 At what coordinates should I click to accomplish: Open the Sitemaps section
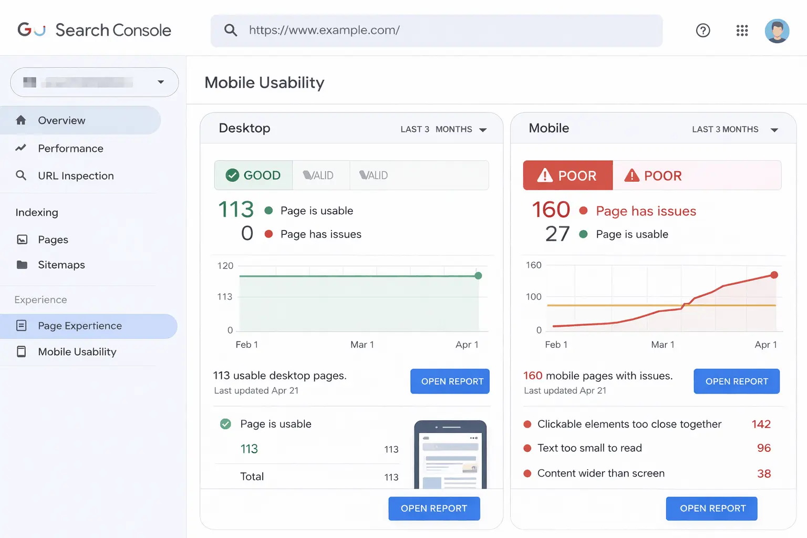point(61,265)
